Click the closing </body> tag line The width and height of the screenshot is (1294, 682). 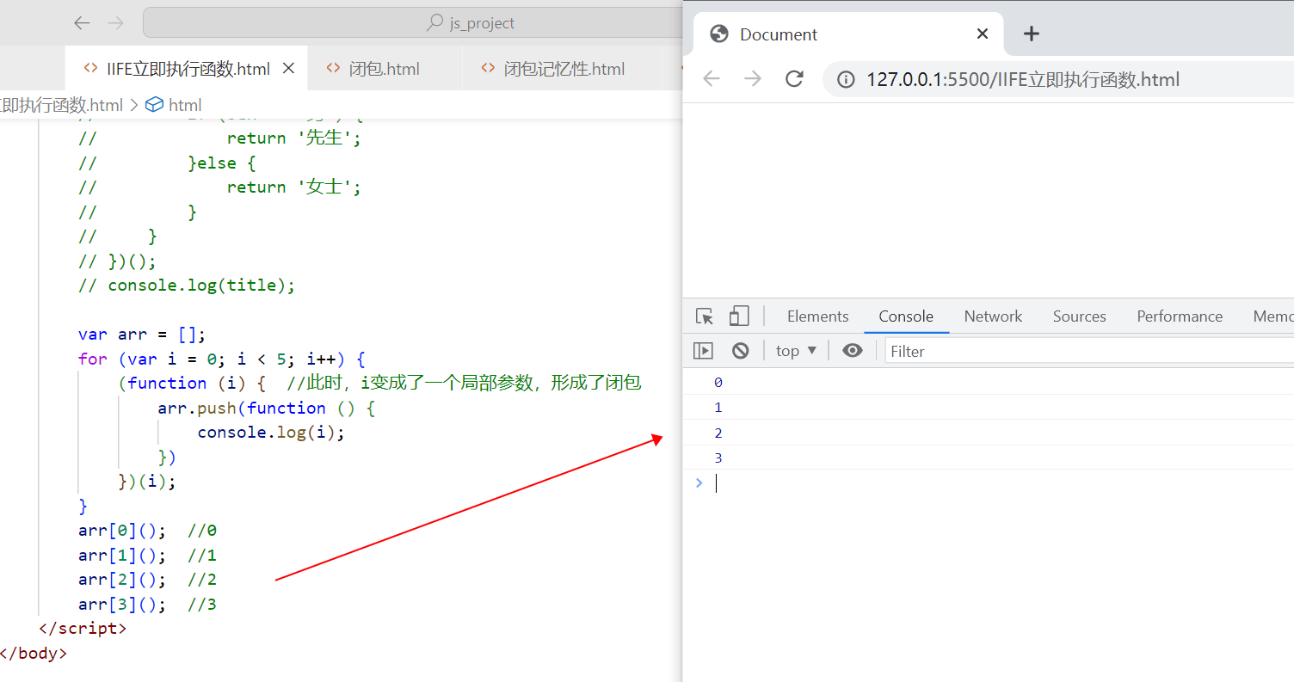pos(33,654)
